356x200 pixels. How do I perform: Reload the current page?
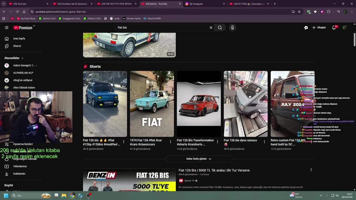tap(17, 12)
